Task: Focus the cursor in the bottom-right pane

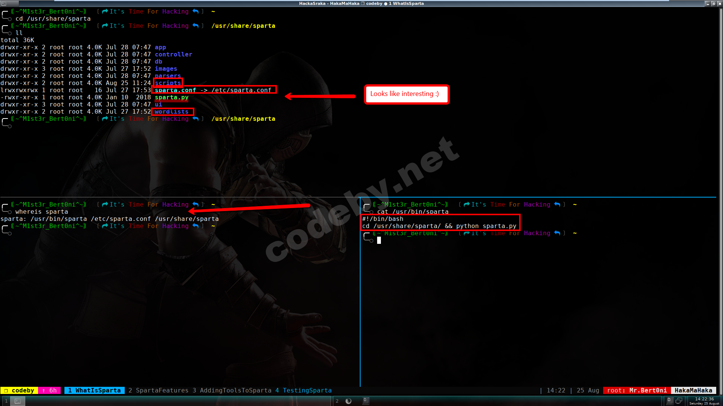Action: point(379,240)
